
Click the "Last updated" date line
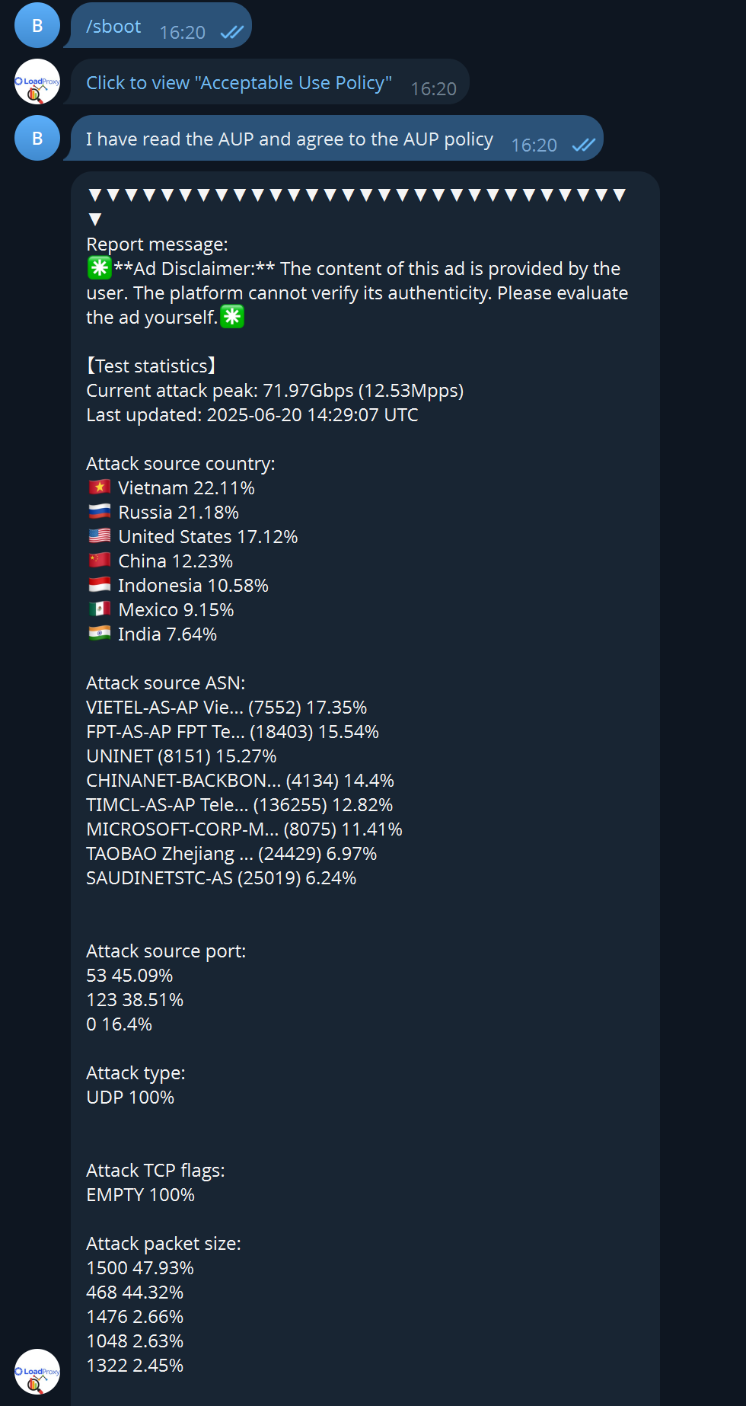pyautogui.click(x=252, y=415)
